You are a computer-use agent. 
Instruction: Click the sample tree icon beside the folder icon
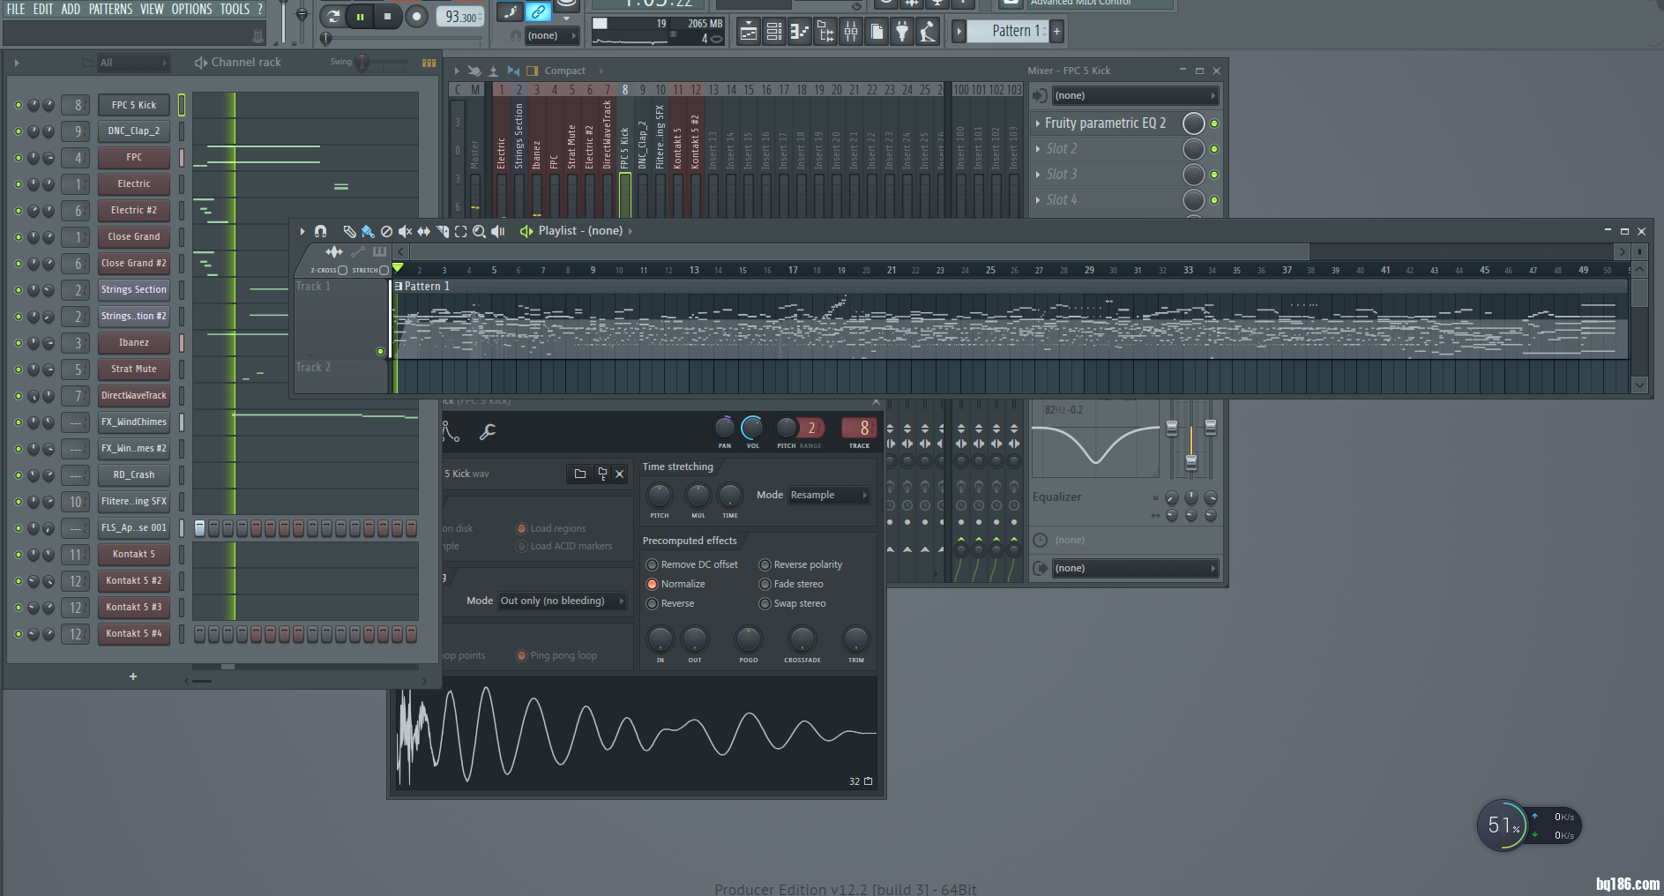click(x=601, y=474)
